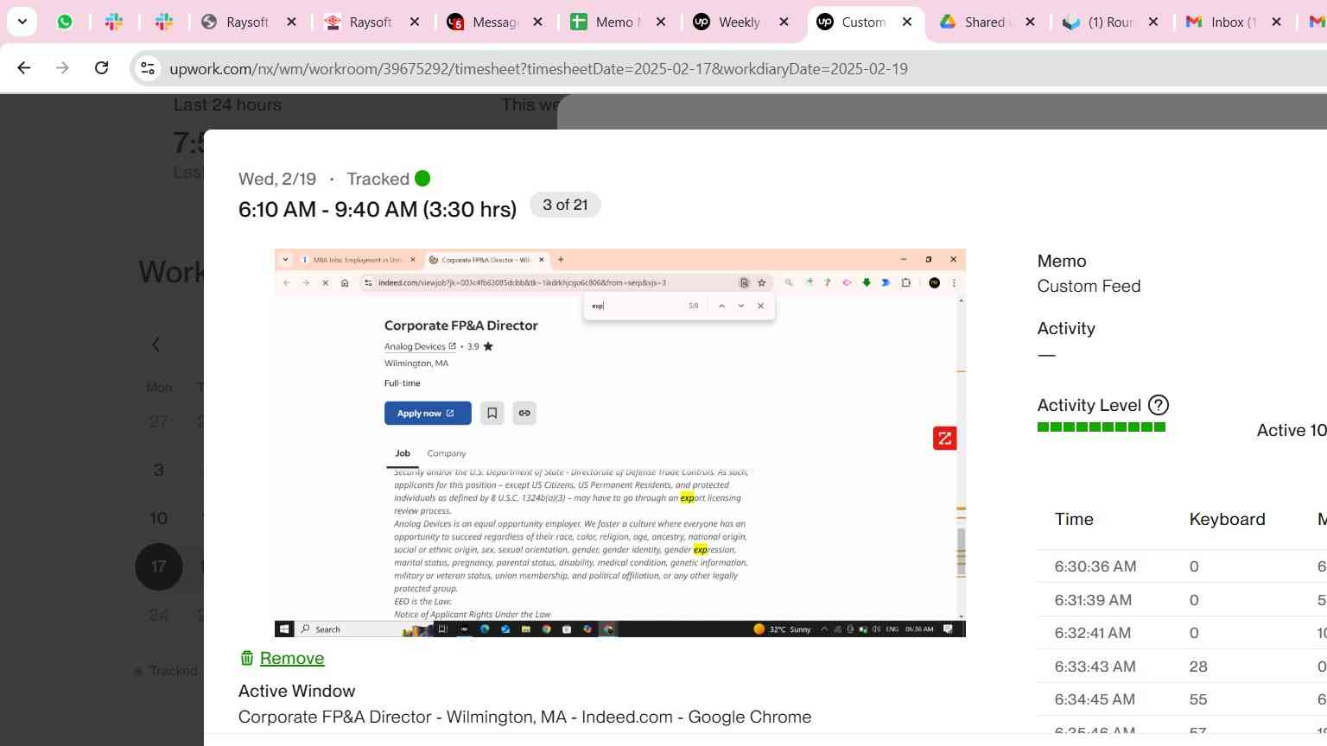Screen dimensions: 1327x746
Task: Close the find bar in screenshot
Action: [x=760, y=306]
